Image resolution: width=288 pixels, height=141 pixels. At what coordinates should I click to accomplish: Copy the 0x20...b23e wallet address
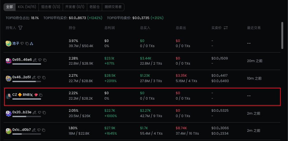tap(44, 112)
